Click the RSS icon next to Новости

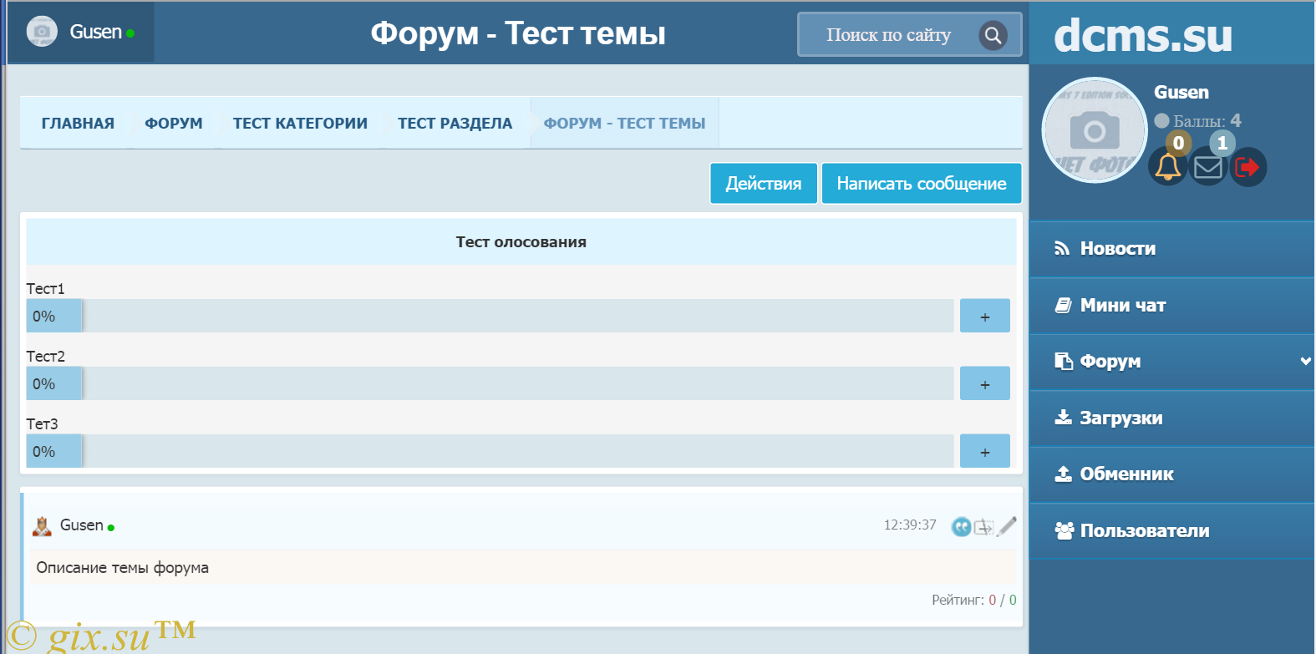(1062, 248)
